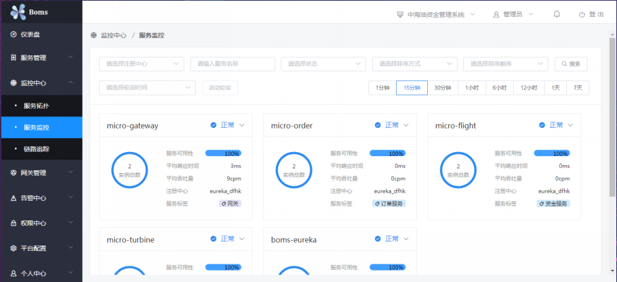Click the 搜索 search button

(x=571, y=64)
